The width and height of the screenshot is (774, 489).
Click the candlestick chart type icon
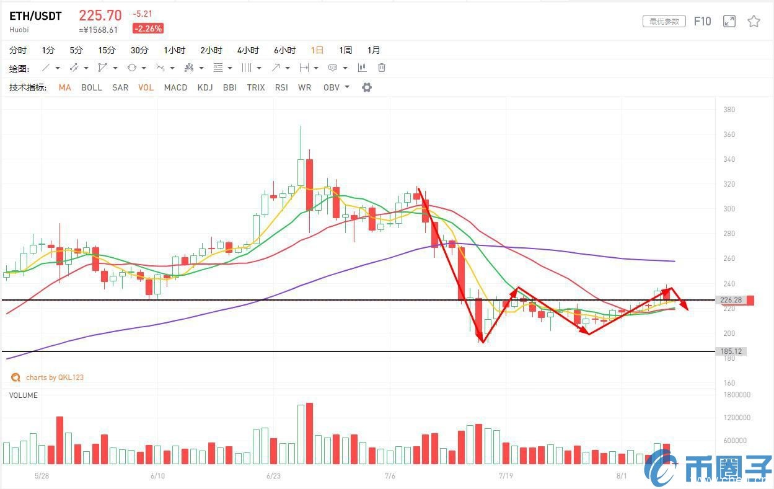[x=362, y=68]
